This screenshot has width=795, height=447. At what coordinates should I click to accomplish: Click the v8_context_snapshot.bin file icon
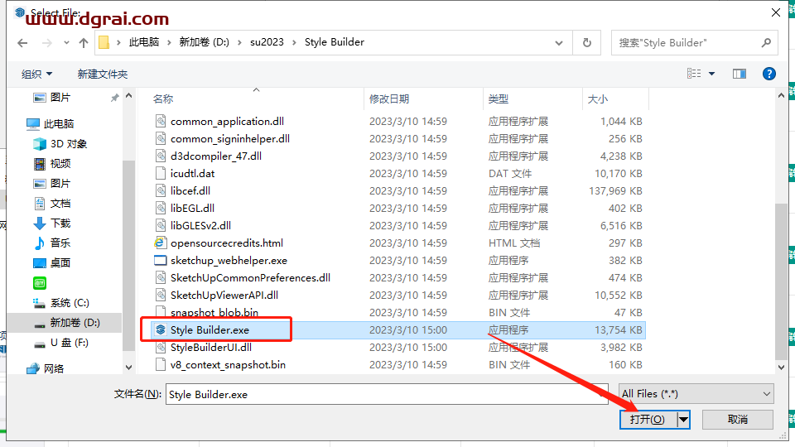(160, 364)
